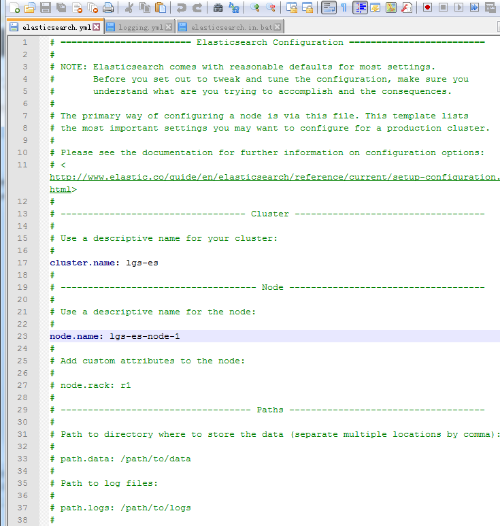Save the current file

[46, 7]
